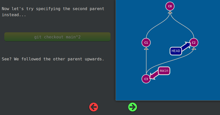Click the "We followed the other parent" text
Image resolution: width=220 pixels, height=115 pixels.
tap(53, 59)
